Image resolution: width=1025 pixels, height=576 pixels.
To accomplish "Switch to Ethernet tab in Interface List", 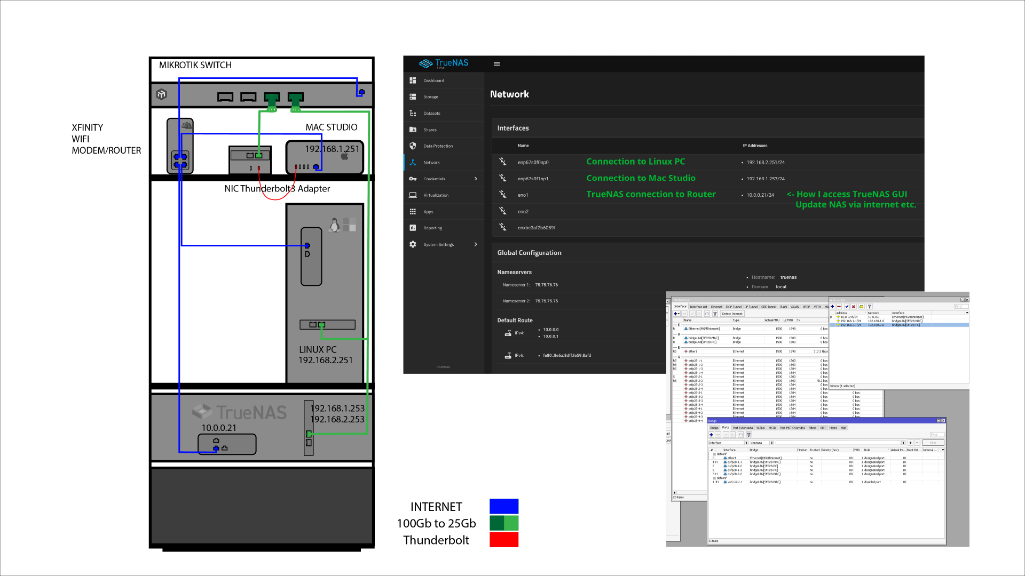I will [x=716, y=307].
